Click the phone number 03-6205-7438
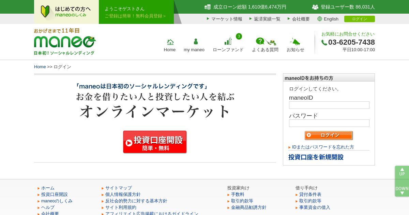Screen dimensions: 409x215 click(351, 42)
